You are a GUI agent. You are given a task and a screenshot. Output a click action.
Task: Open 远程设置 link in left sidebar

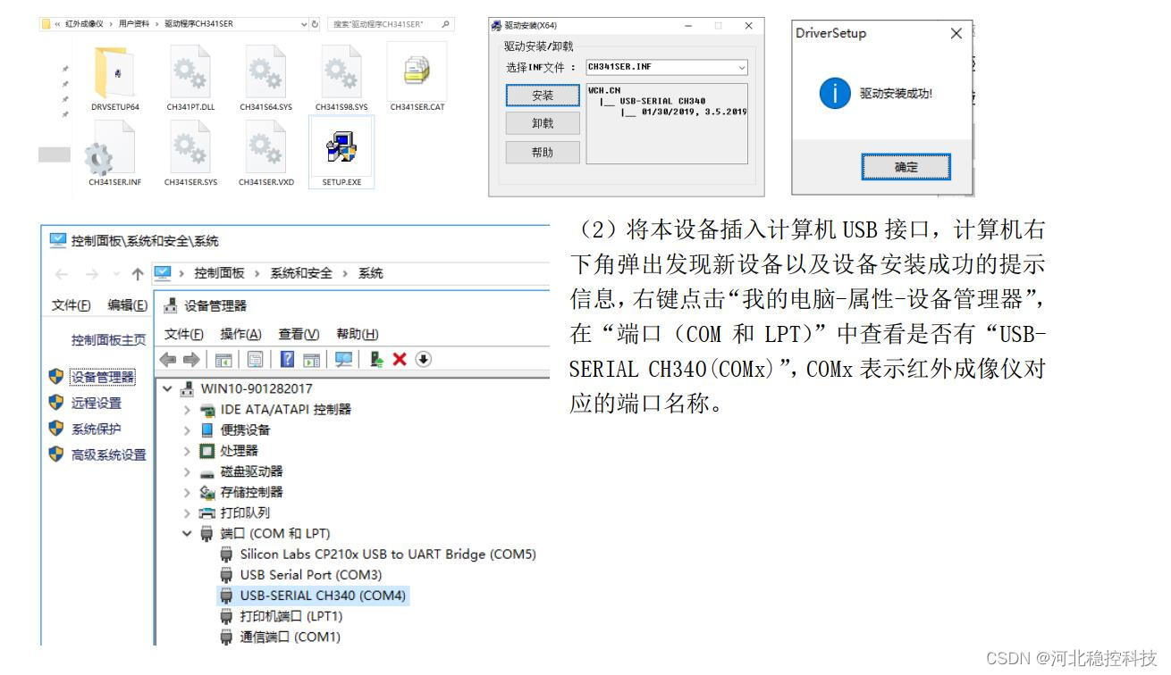(x=97, y=403)
